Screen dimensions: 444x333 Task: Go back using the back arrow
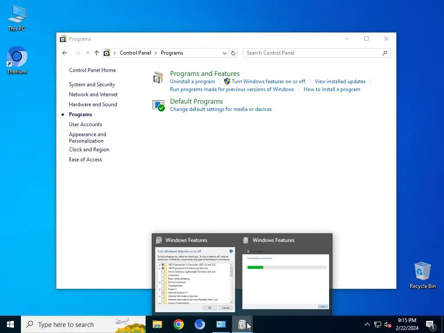pos(65,53)
